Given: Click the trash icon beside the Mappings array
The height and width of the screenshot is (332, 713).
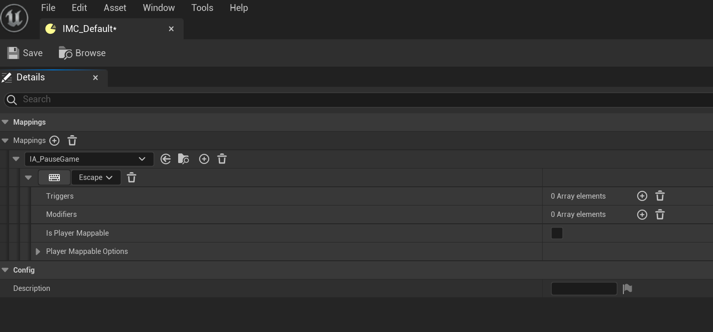Looking at the screenshot, I should pyautogui.click(x=72, y=141).
